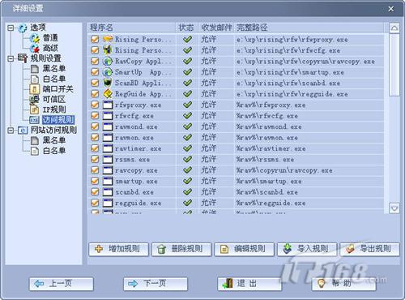Click the 增加规则 add rule button

click(118, 249)
